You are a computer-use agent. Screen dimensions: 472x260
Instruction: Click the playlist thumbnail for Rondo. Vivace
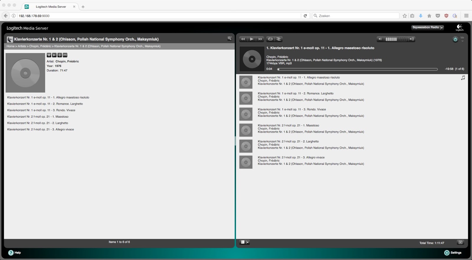point(246,114)
